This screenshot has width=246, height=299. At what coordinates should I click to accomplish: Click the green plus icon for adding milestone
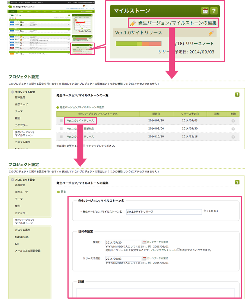click(58, 108)
